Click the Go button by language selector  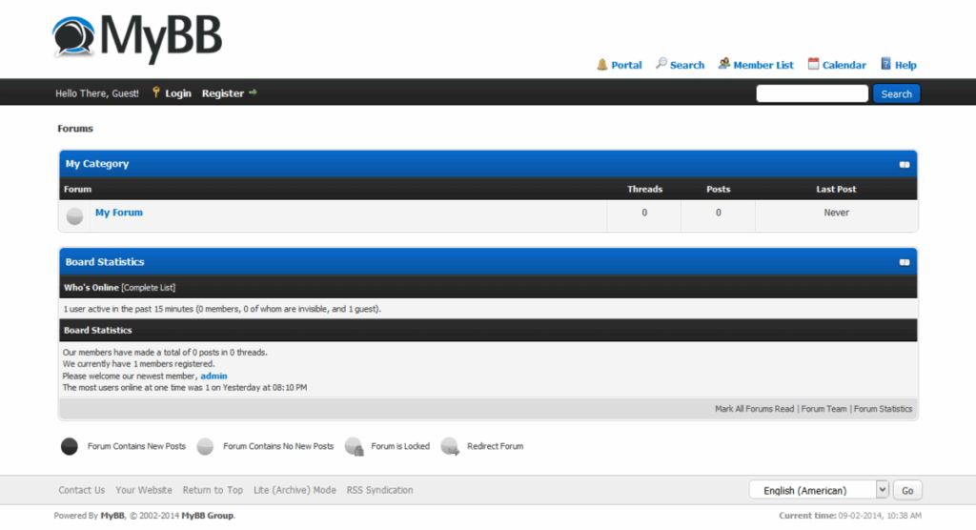tap(907, 490)
